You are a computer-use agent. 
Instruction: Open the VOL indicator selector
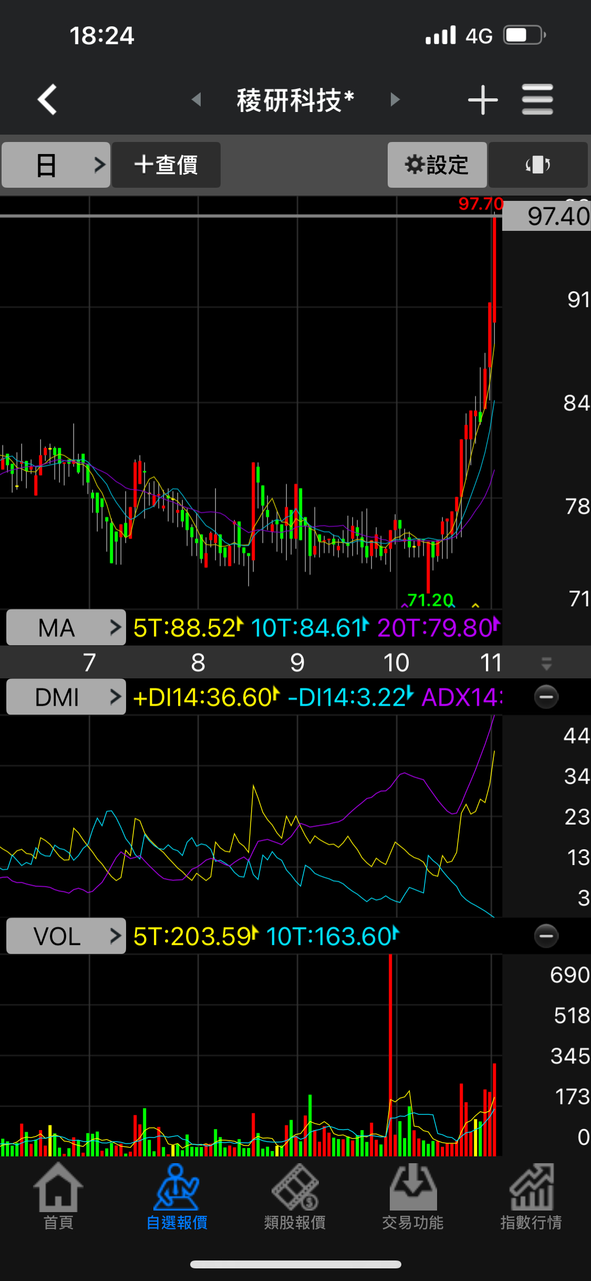pos(66,936)
